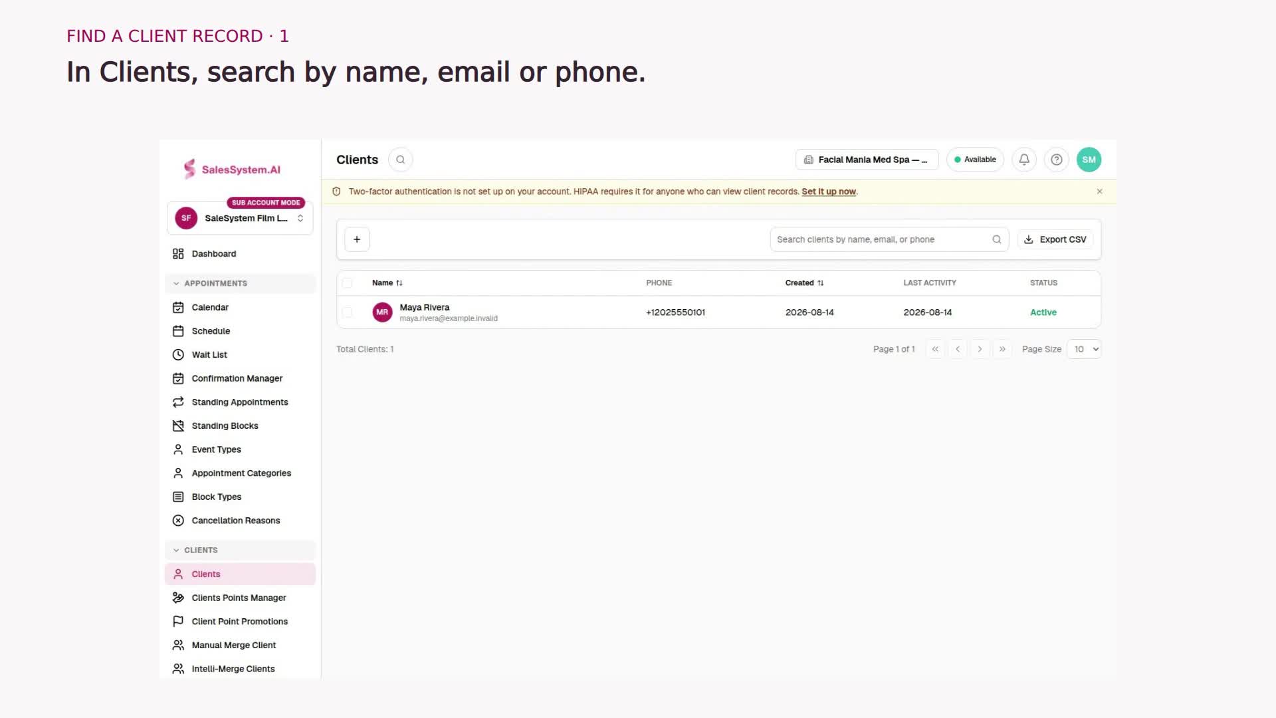Go to the first page of clients
Viewport: 1276px width, 718px height.
[x=935, y=349]
